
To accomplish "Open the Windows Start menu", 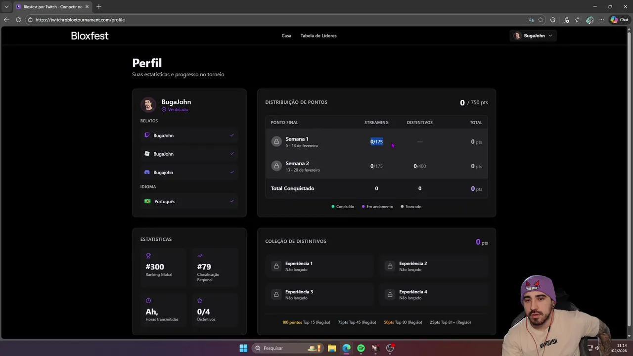I will point(243,348).
